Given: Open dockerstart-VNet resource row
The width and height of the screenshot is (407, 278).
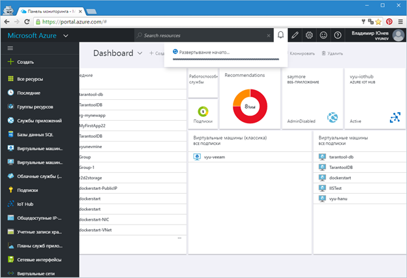Looking at the screenshot, I should pyautogui.click(x=133, y=230).
